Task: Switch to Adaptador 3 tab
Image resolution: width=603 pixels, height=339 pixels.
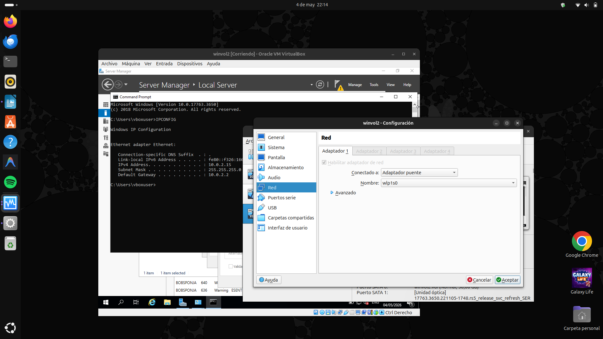Action: click(403, 151)
